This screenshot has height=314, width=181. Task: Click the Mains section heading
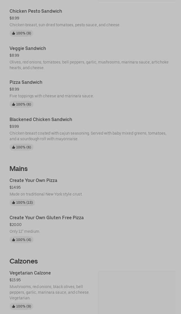[x=19, y=168]
